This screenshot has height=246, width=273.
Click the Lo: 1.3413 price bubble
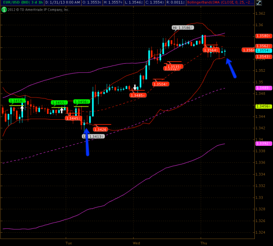click(94, 137)
